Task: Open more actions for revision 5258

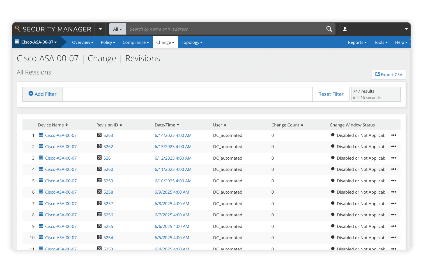Action: click(x=394, y=192)
